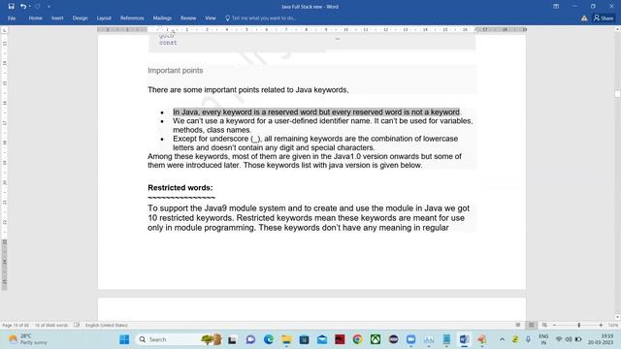Open the red app icon on the taskbar
621x349 pixels.
[340, 339]
